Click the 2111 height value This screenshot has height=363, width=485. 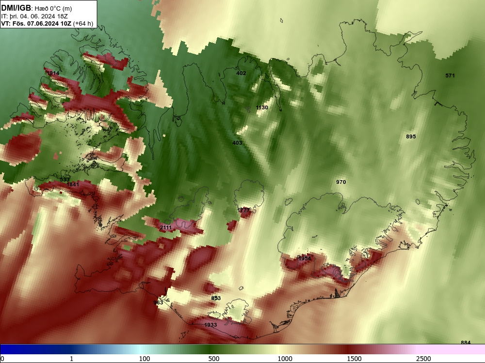tap(166, 227)
